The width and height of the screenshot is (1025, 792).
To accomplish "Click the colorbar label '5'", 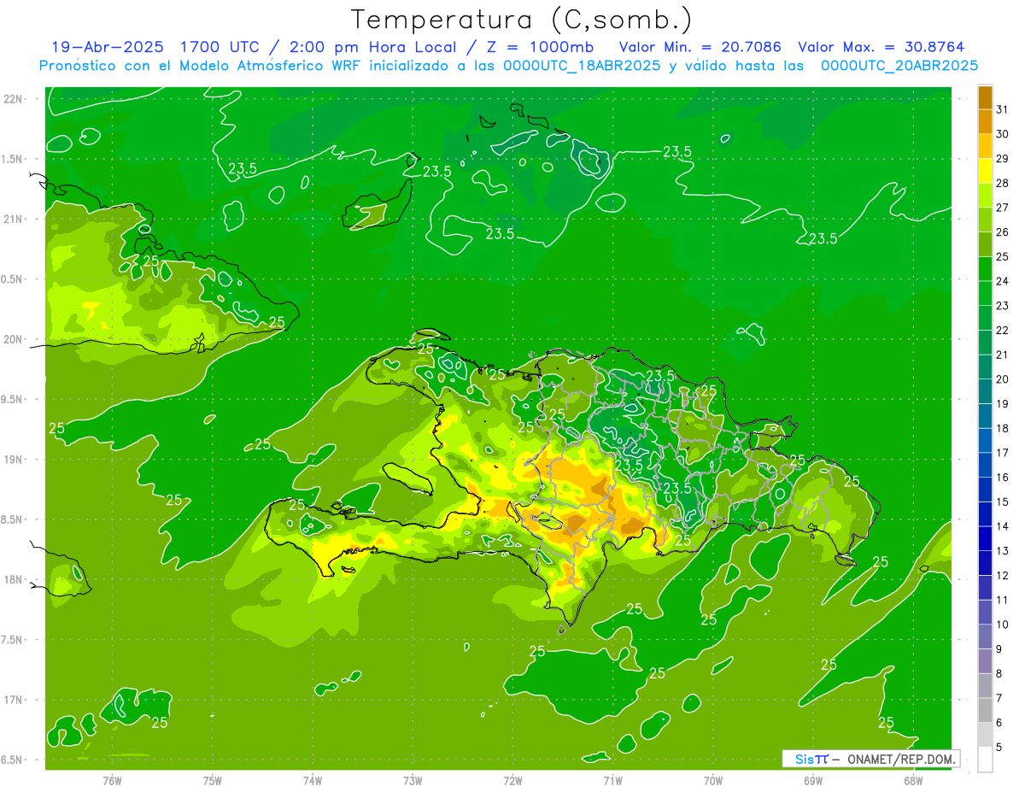I will click(999, 748).
